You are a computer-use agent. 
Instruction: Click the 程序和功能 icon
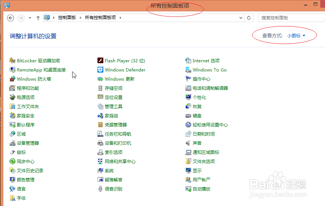tap(12, 88)
